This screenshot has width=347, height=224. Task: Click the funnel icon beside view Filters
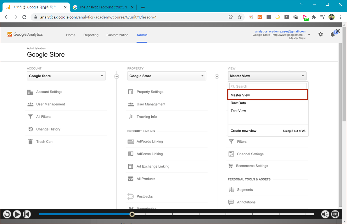point(231,142)
